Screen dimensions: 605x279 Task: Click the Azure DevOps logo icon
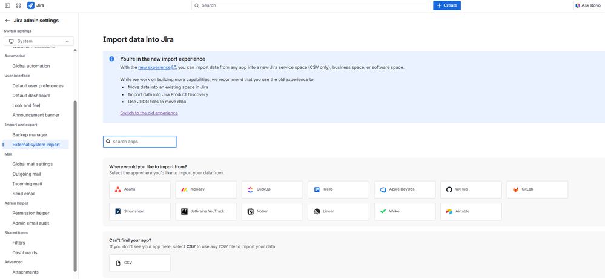pos(383,189)
